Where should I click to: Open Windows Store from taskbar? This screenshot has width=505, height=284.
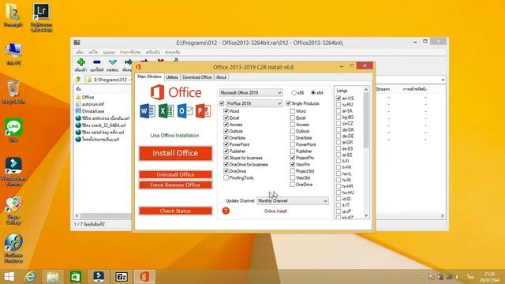point(76,277)
